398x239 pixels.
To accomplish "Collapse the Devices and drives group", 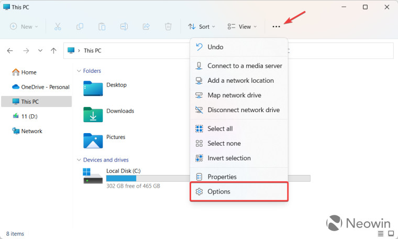I will 79,160.
